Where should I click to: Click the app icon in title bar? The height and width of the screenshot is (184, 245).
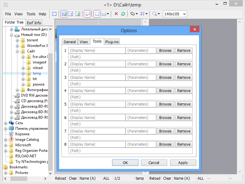pyautogui.click(x=6, y=5)
